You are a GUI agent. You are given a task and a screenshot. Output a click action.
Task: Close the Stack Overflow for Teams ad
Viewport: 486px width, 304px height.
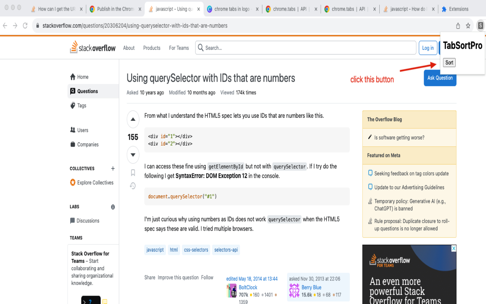[453, 248]
